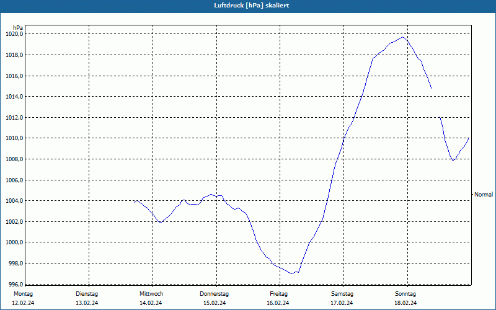
Task: Click the '1010,0' axis value
Action: pyautogui.click(x=14, y=138)
